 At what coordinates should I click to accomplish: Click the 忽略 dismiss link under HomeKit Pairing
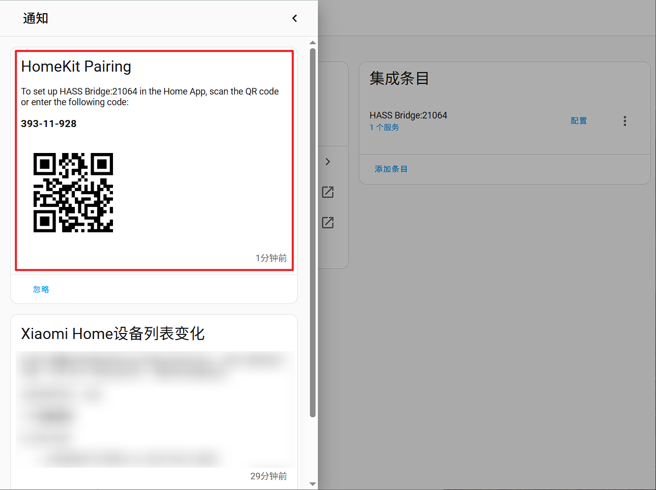[x=41, y=289]
